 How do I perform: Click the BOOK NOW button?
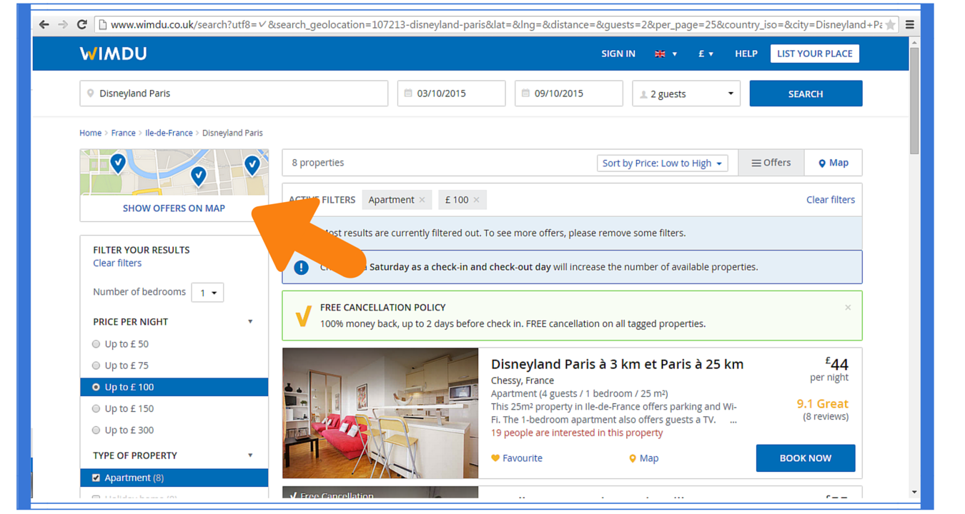click(806, 458)
